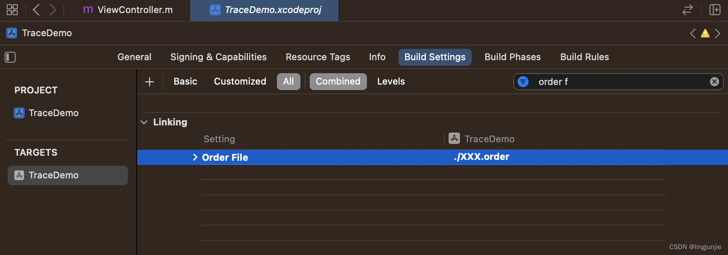Jump to the previous issue chevron
The image size is (728, 255).
point(693,33)
